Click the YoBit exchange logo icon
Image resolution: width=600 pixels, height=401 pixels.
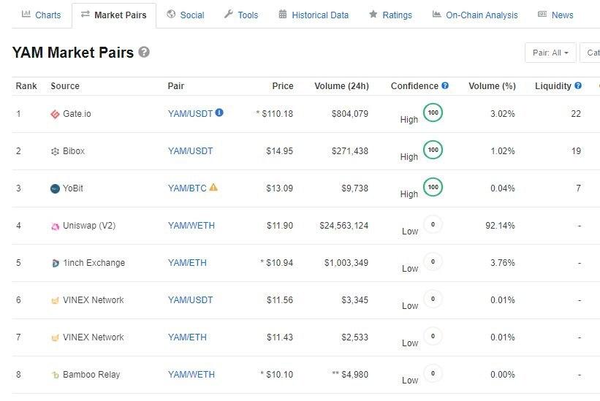click(55, 188)
